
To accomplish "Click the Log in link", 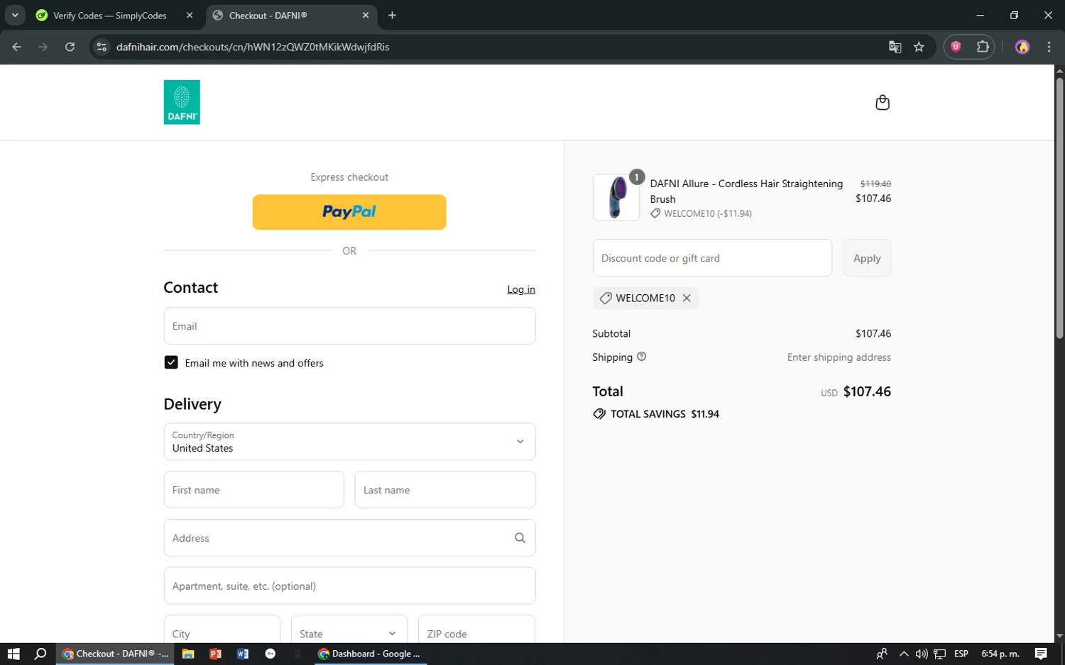I will (521, 289).
